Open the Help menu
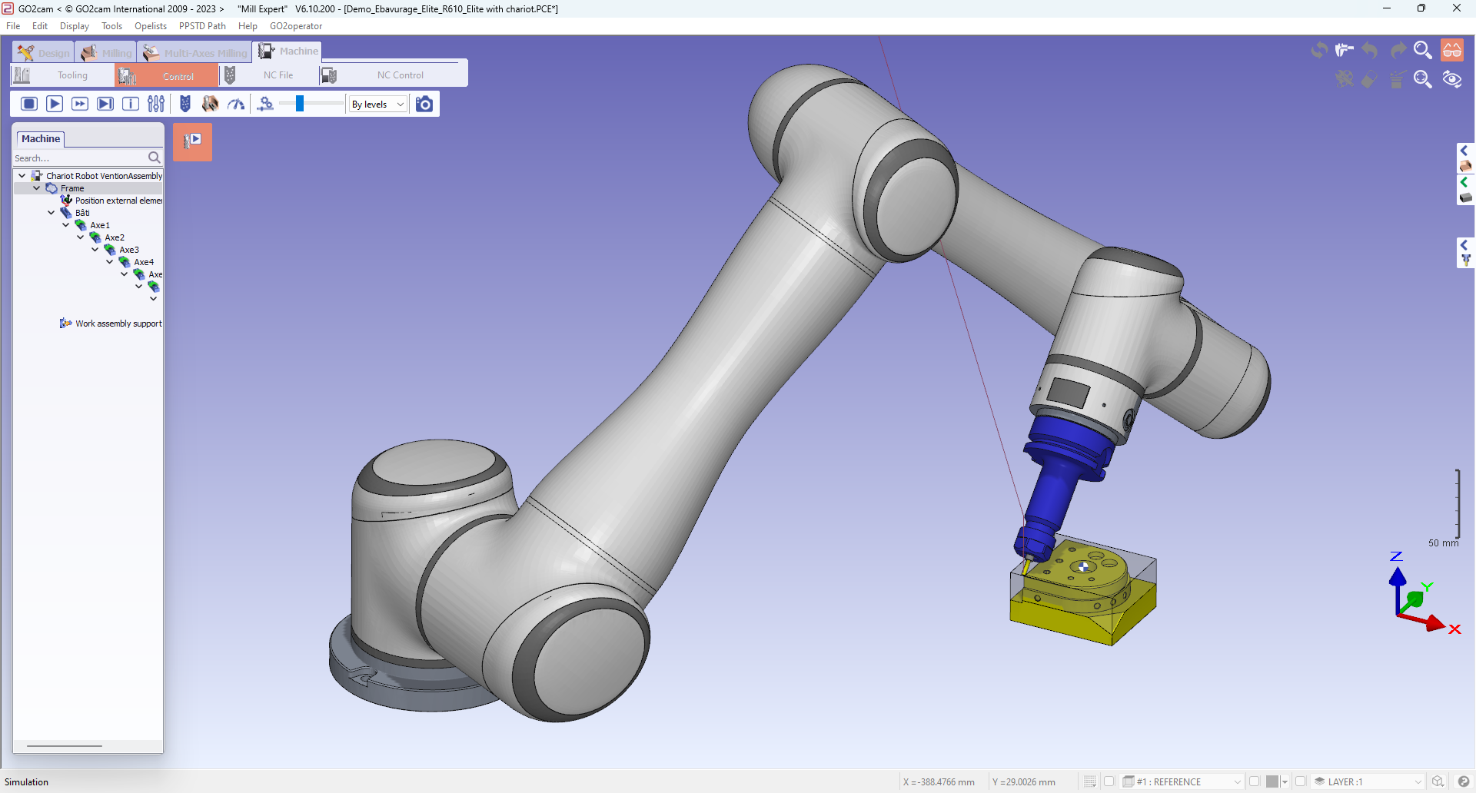 (x=248, y=26)
